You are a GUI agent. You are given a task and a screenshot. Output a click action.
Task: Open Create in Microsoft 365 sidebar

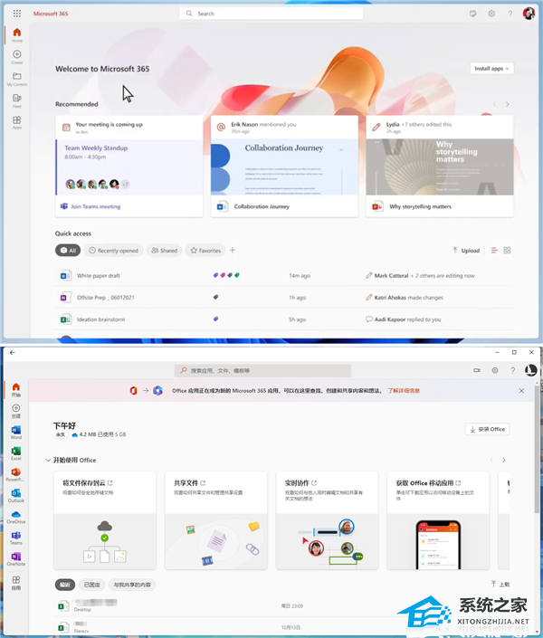tap(16, 56)
